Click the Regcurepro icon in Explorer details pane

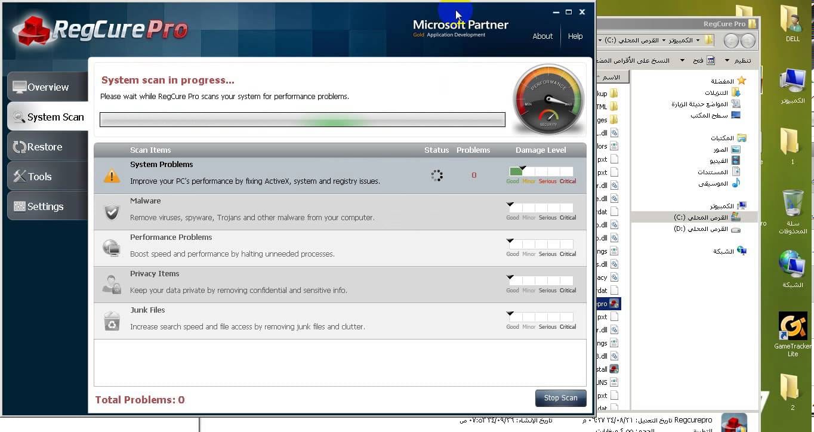[734, 422]
